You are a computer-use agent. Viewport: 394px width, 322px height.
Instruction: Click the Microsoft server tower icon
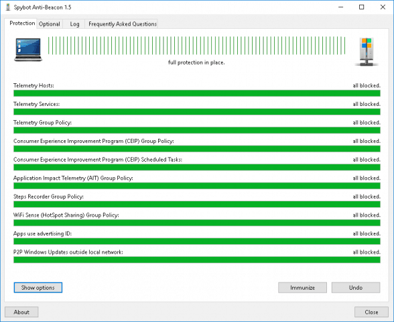tap(367, 52)
